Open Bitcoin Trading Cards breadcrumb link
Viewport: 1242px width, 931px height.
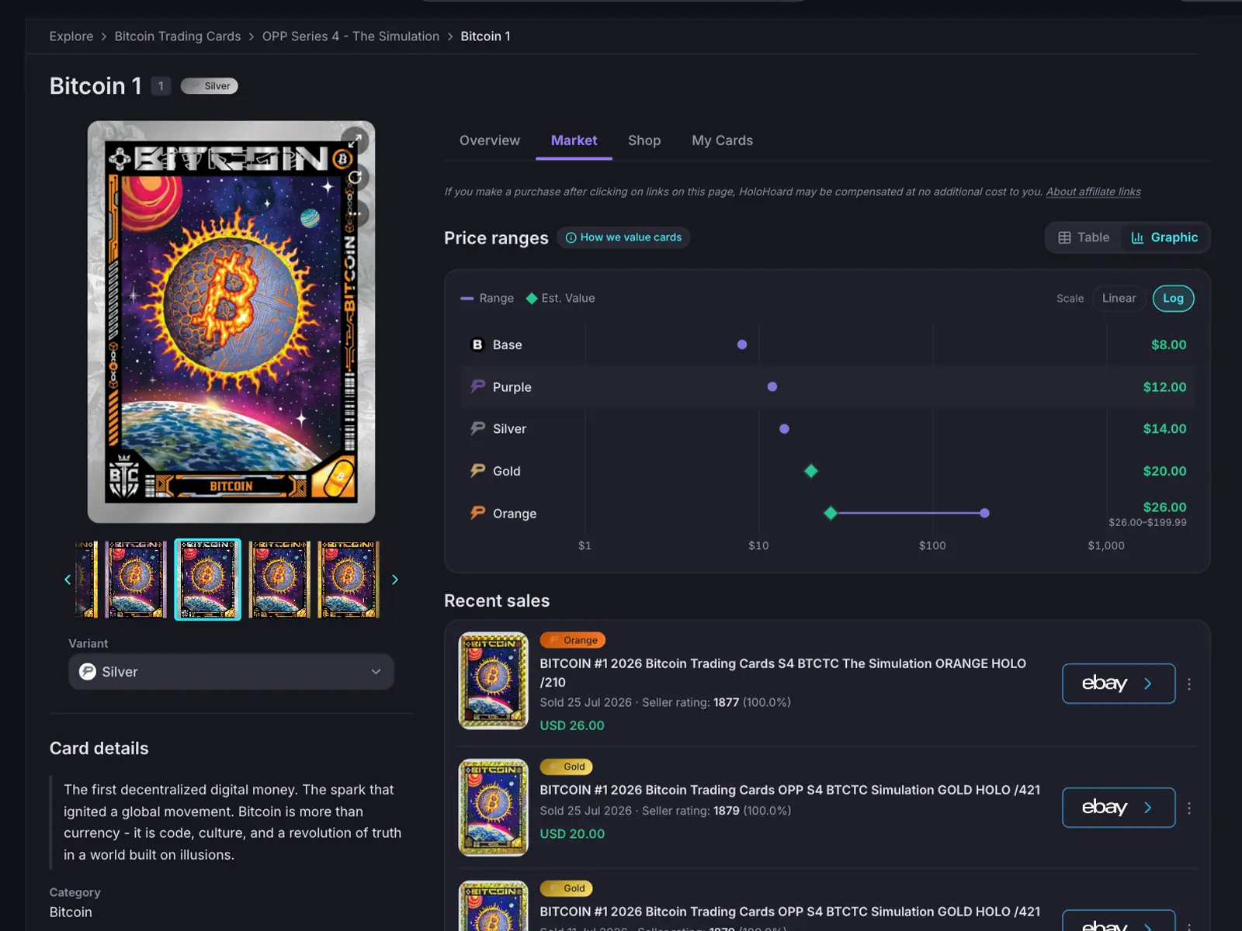tap(178, 36)
